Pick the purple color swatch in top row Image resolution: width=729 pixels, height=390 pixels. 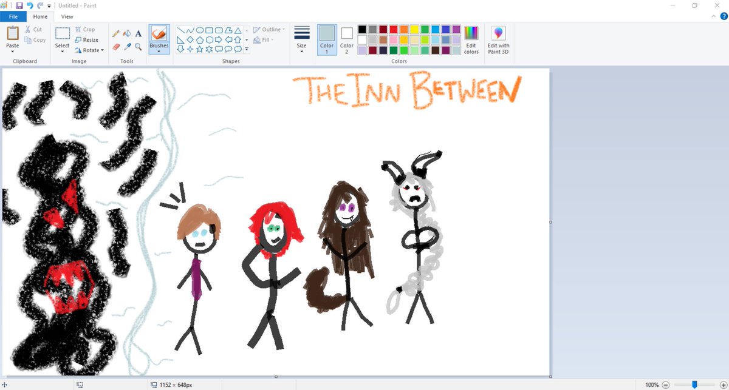point(456,29)
